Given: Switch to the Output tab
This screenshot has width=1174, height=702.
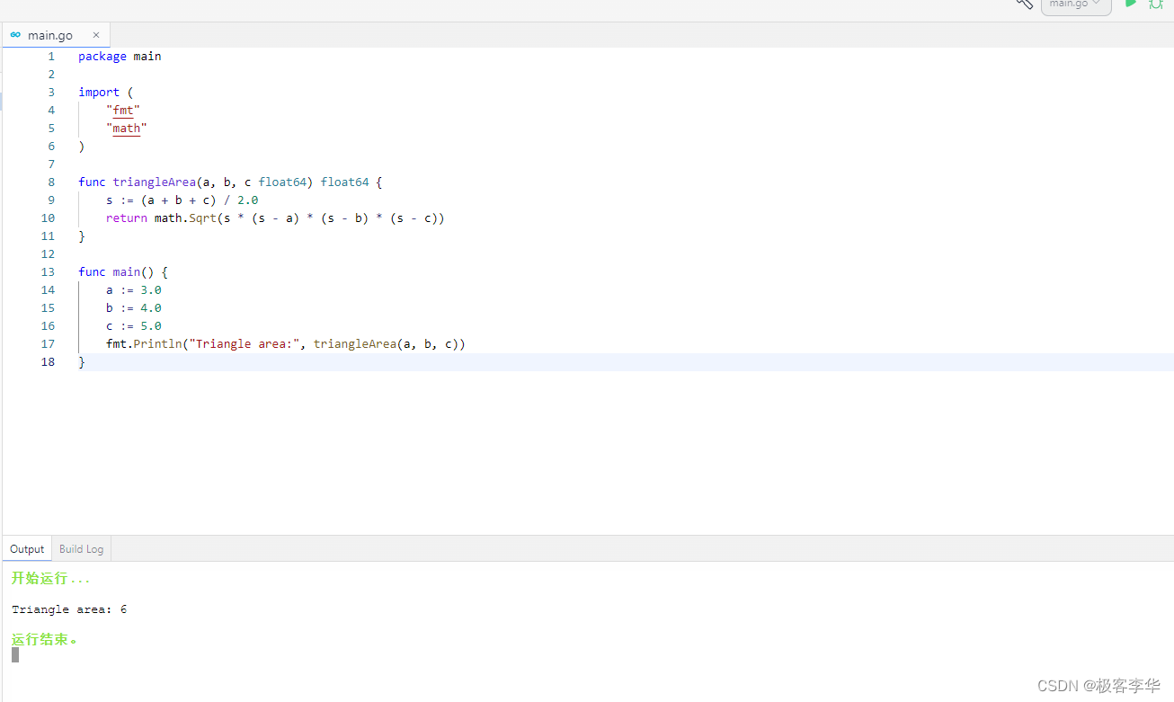Looking at the screenshot, I should [x=27, y=548].
